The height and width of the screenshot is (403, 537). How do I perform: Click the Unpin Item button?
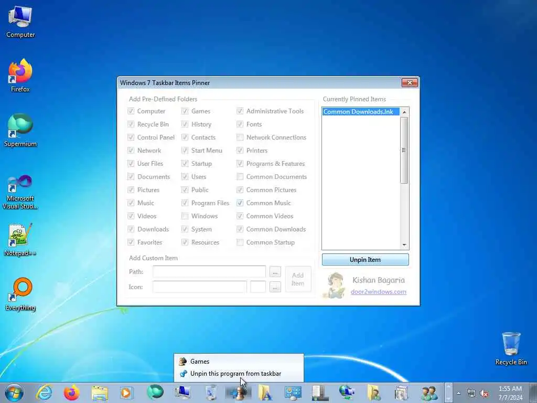click(365, 260)
